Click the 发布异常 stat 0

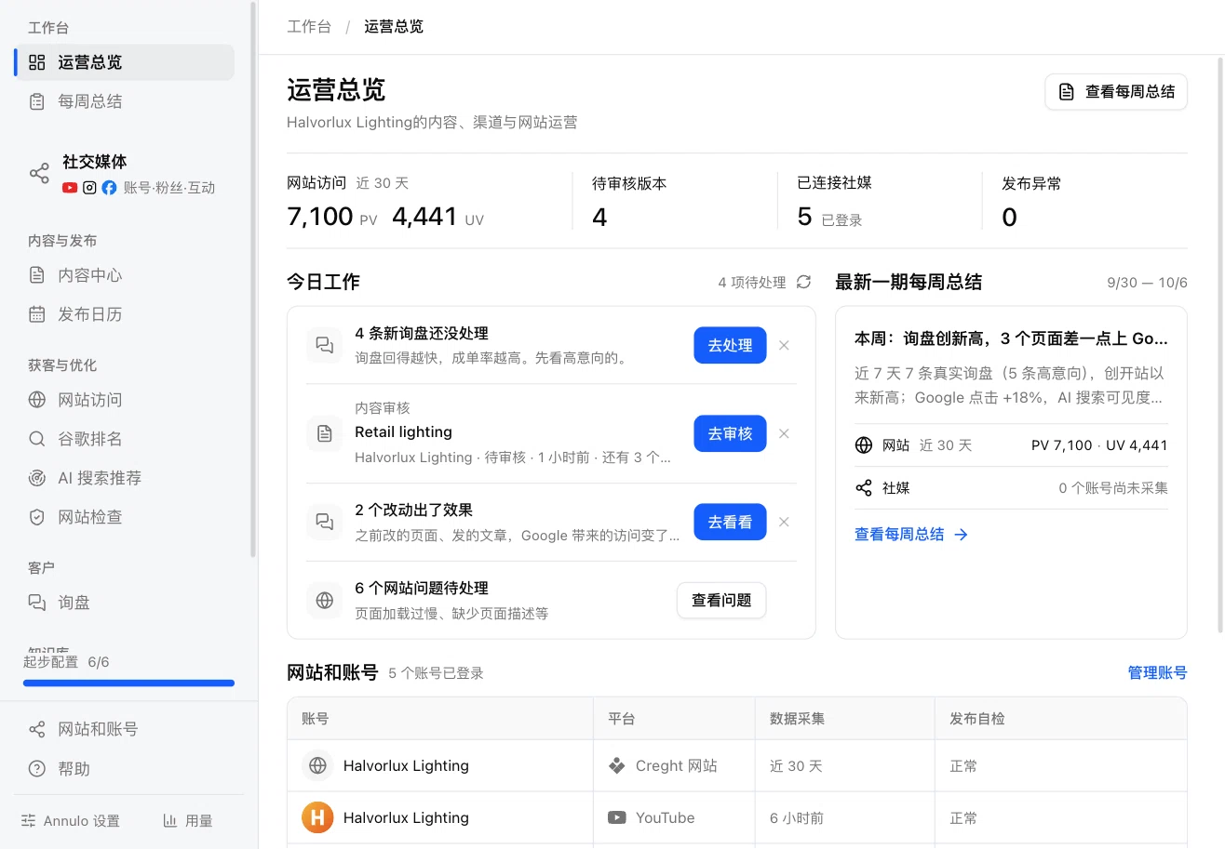coord(1009,218)
